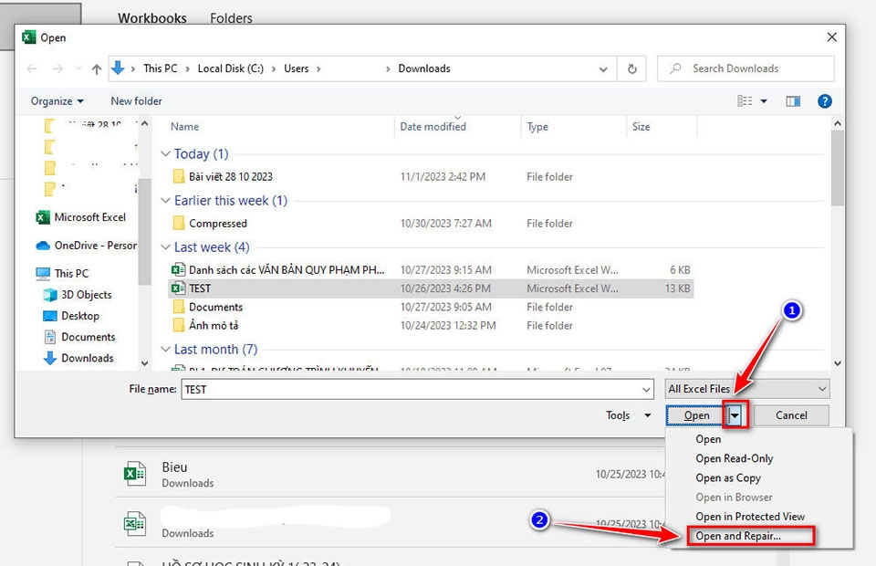
Task: Choose Open Read-Only menu option
Action: [734, 458]
